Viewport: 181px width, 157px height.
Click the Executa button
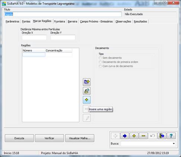pos(19,138)
